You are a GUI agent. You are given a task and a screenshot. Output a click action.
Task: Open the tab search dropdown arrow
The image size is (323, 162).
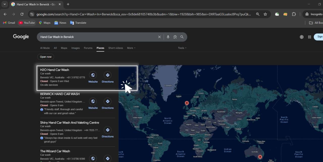[x=5, y=4]
